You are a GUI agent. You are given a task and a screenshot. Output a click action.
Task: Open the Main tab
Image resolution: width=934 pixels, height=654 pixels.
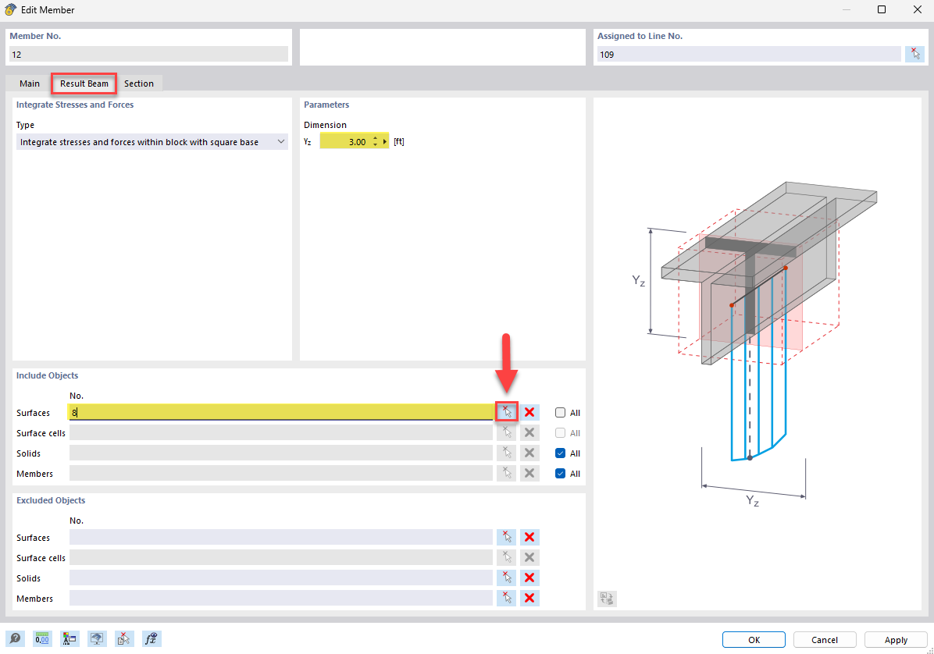(29, 83)
